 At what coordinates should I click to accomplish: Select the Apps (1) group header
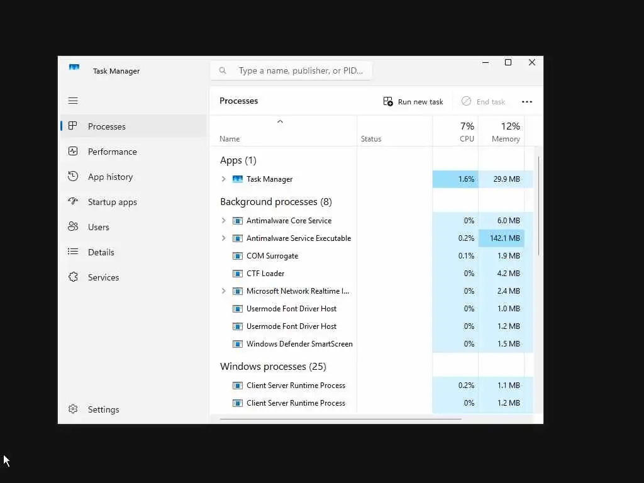pyautogui.click(x=238, y=160)
